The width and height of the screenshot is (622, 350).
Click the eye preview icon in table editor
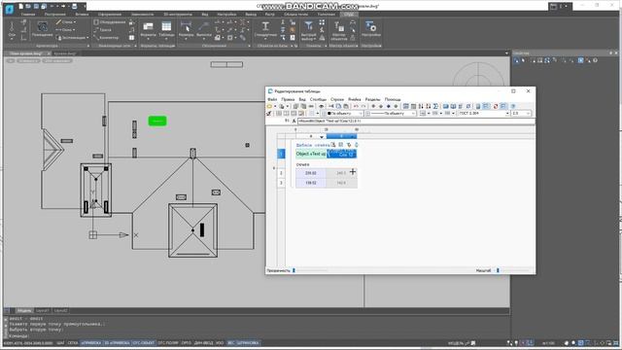tap(322, 106)
